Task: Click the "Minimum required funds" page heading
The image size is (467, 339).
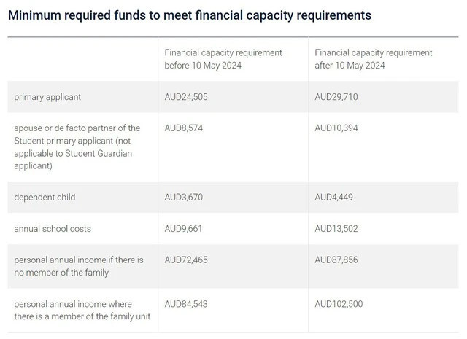Action: (x=189, y=15)
